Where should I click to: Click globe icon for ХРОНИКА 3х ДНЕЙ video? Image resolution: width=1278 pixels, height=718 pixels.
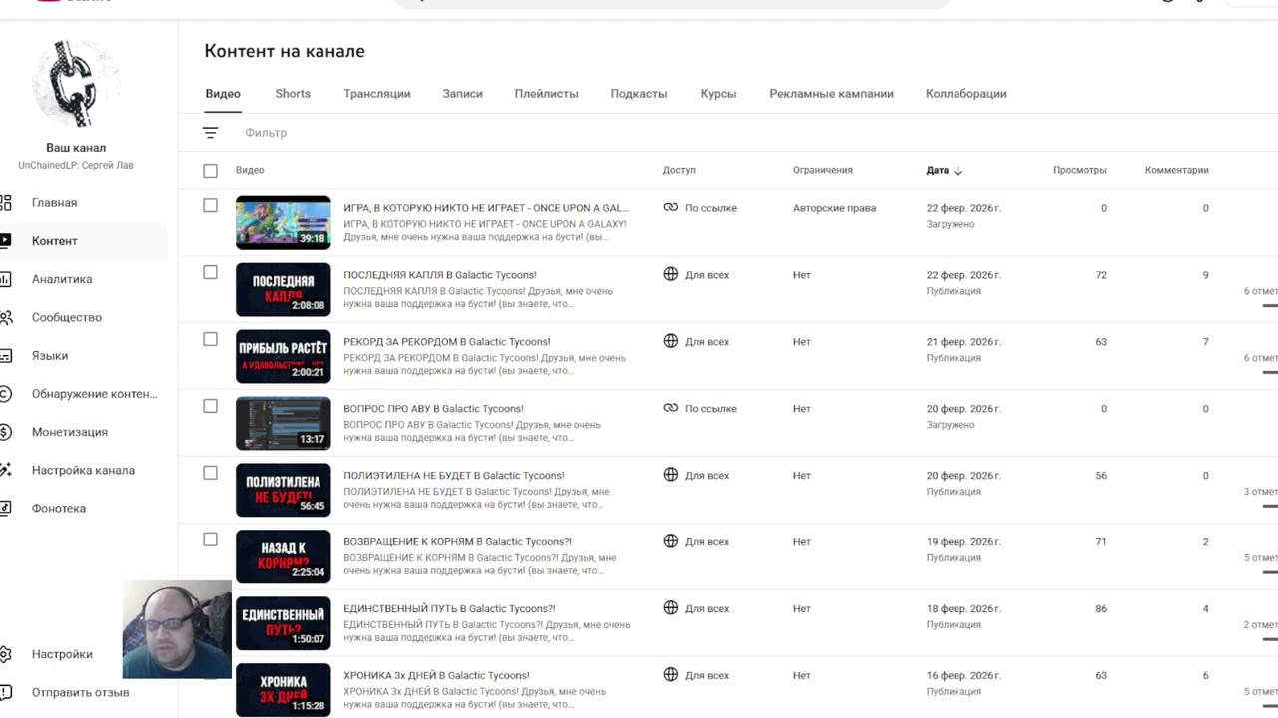click(x=671, y=675)
